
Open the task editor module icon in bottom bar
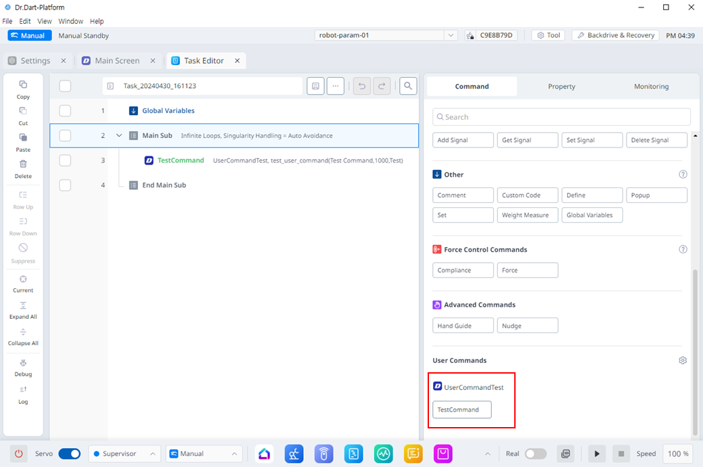354,454
